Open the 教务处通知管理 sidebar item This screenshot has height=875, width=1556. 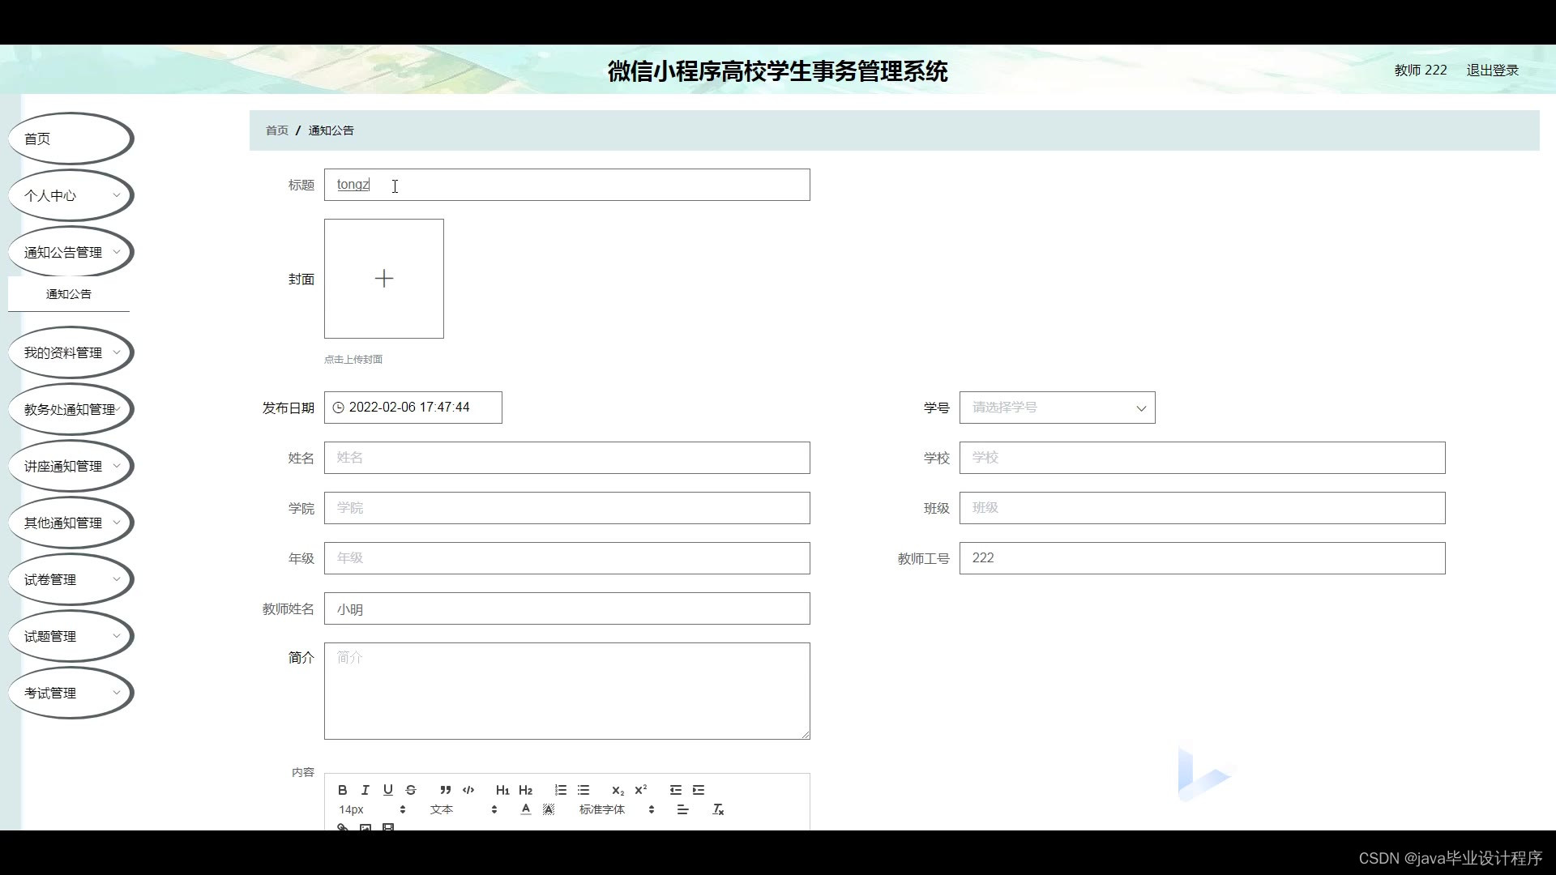click(x=71, y=409)
